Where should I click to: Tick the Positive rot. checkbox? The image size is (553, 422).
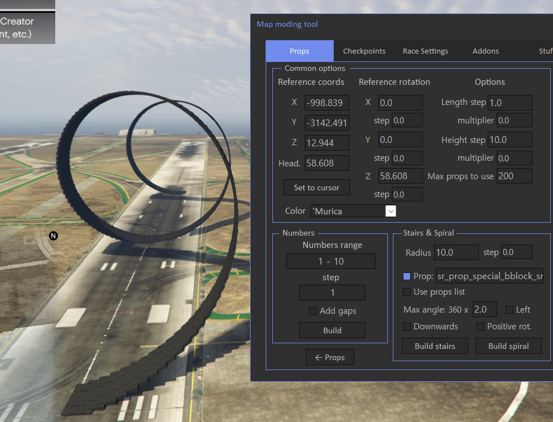(480, 327)
